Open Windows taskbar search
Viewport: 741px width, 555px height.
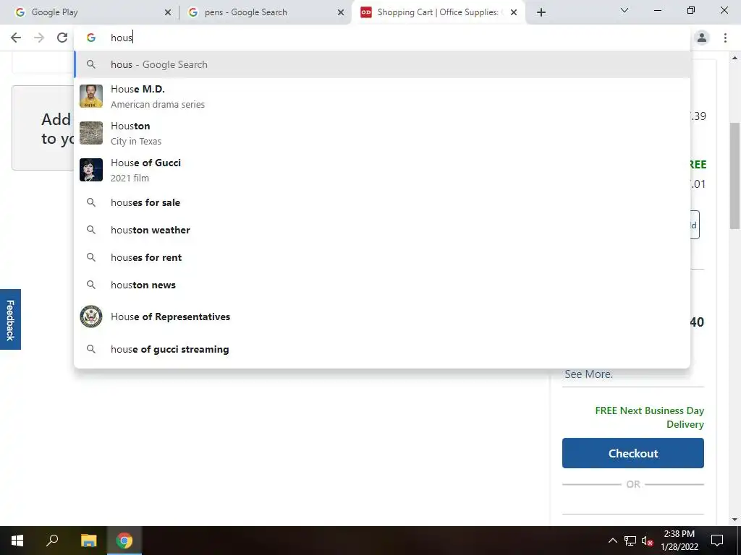click(52, 541)
